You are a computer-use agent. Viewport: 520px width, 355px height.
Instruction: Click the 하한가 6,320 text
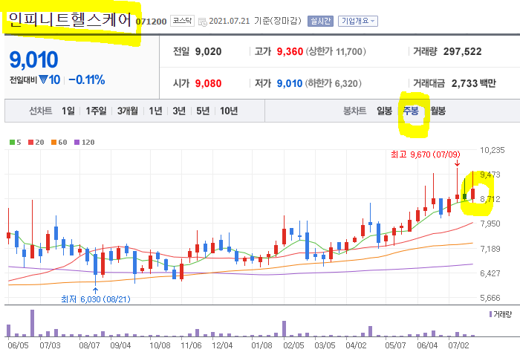click(x=334, y=83)
